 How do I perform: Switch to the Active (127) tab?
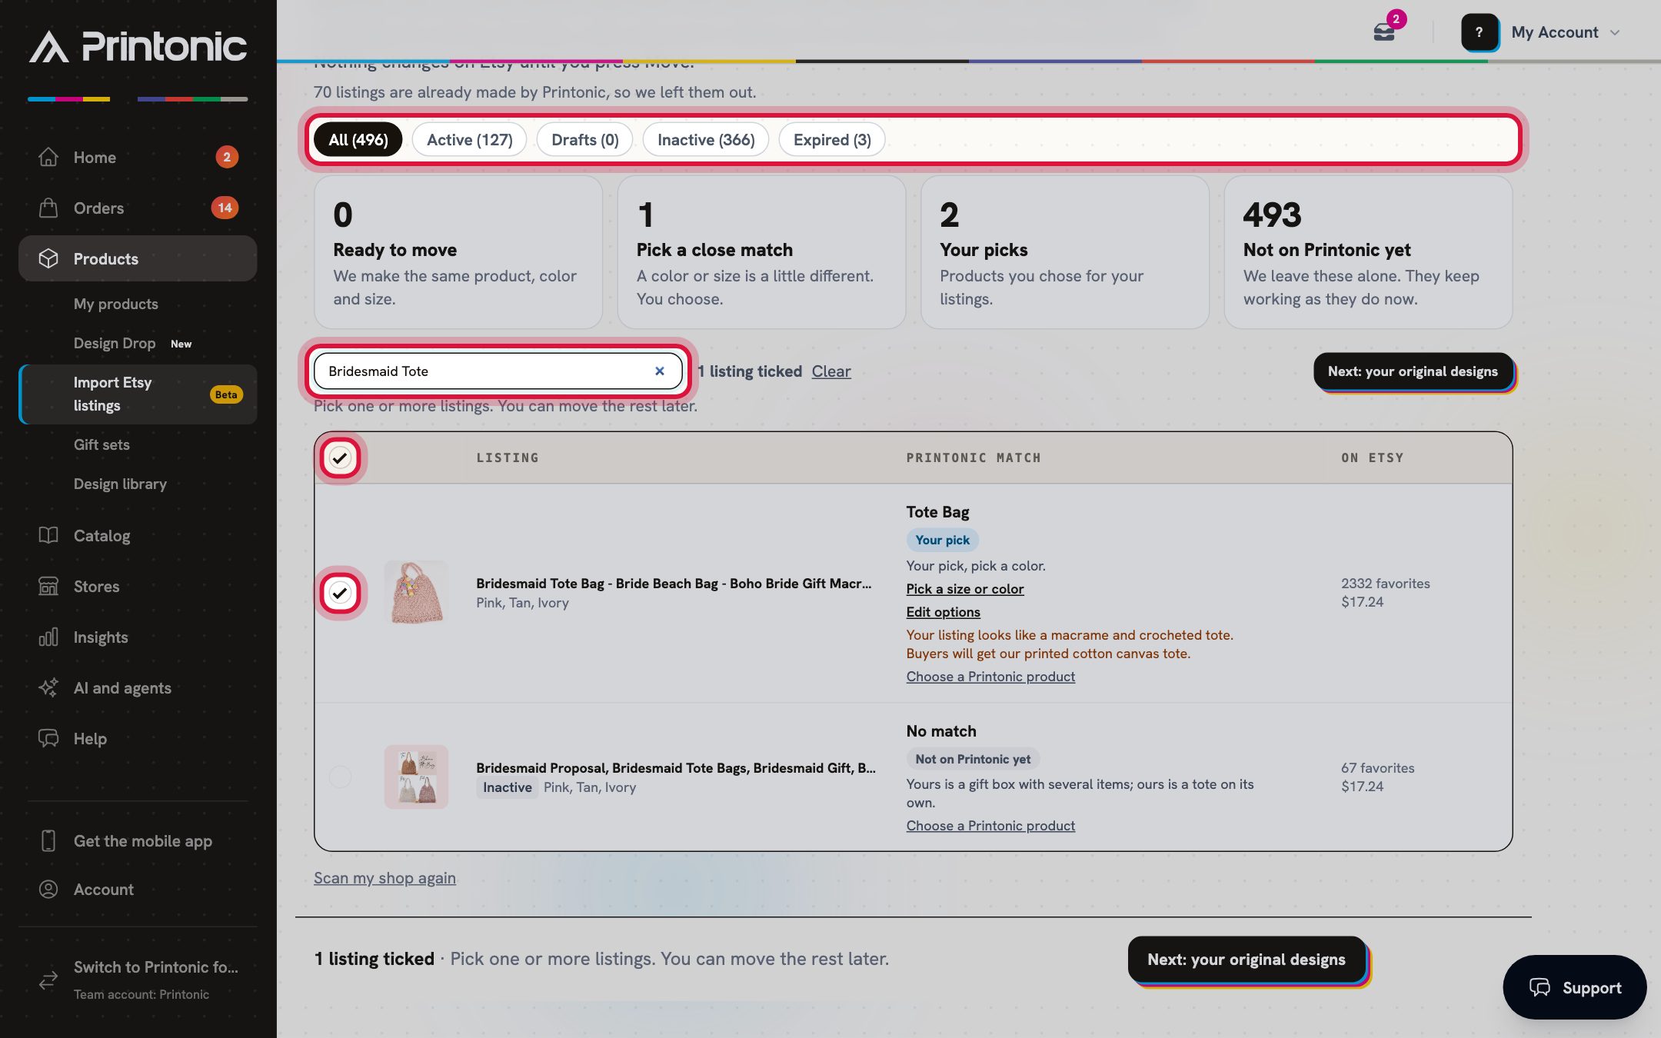click(469, 139)
